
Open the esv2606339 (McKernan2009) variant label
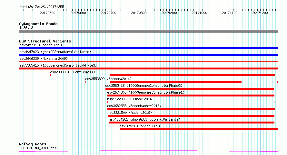coord(44,59)
